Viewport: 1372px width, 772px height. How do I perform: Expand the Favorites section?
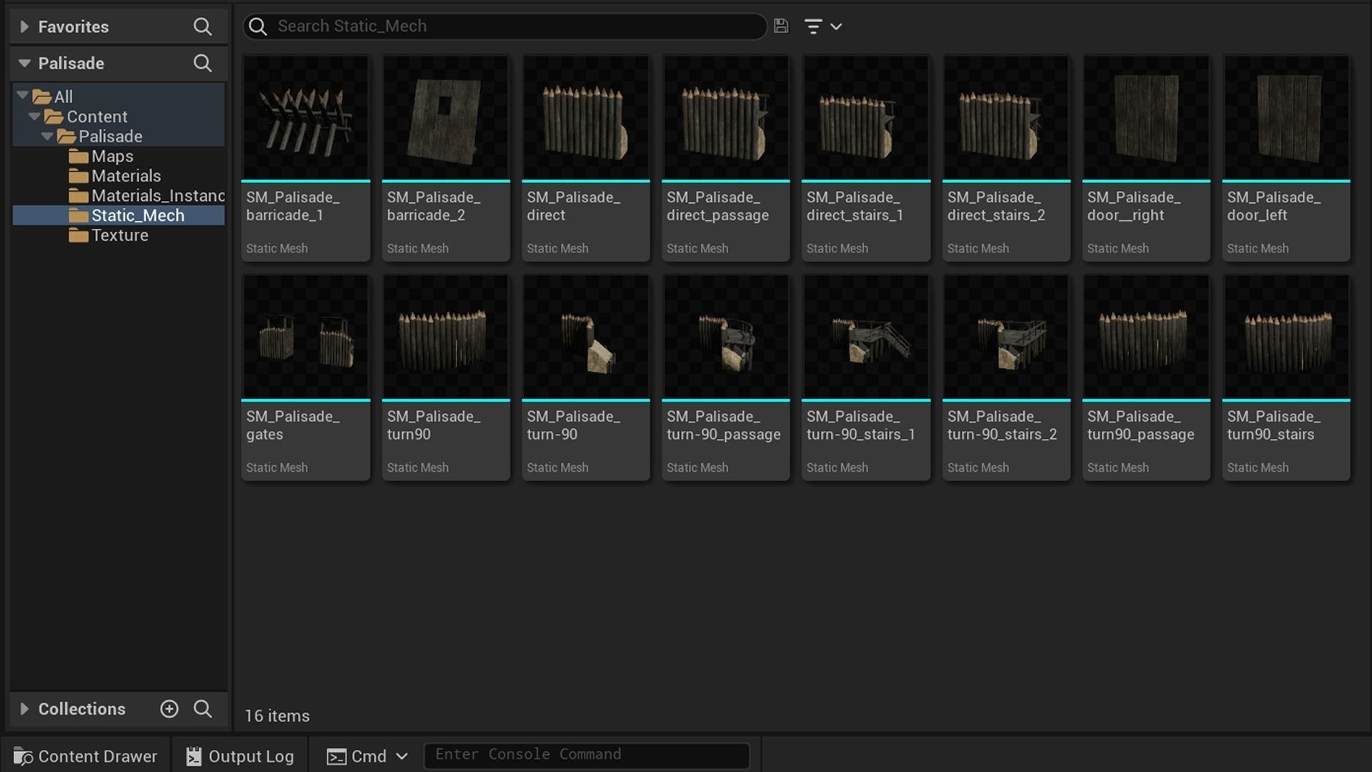click(24, 26)
